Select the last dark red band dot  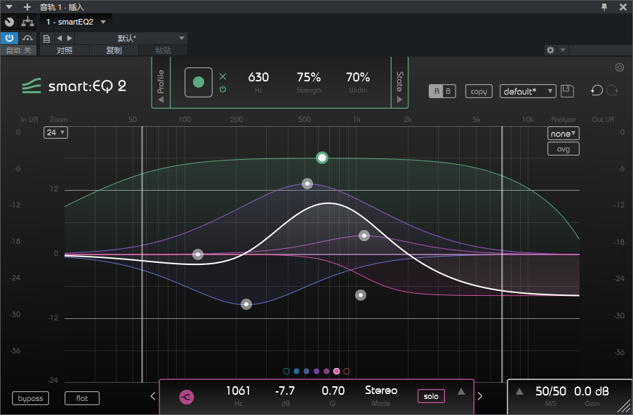coord(347,371)
